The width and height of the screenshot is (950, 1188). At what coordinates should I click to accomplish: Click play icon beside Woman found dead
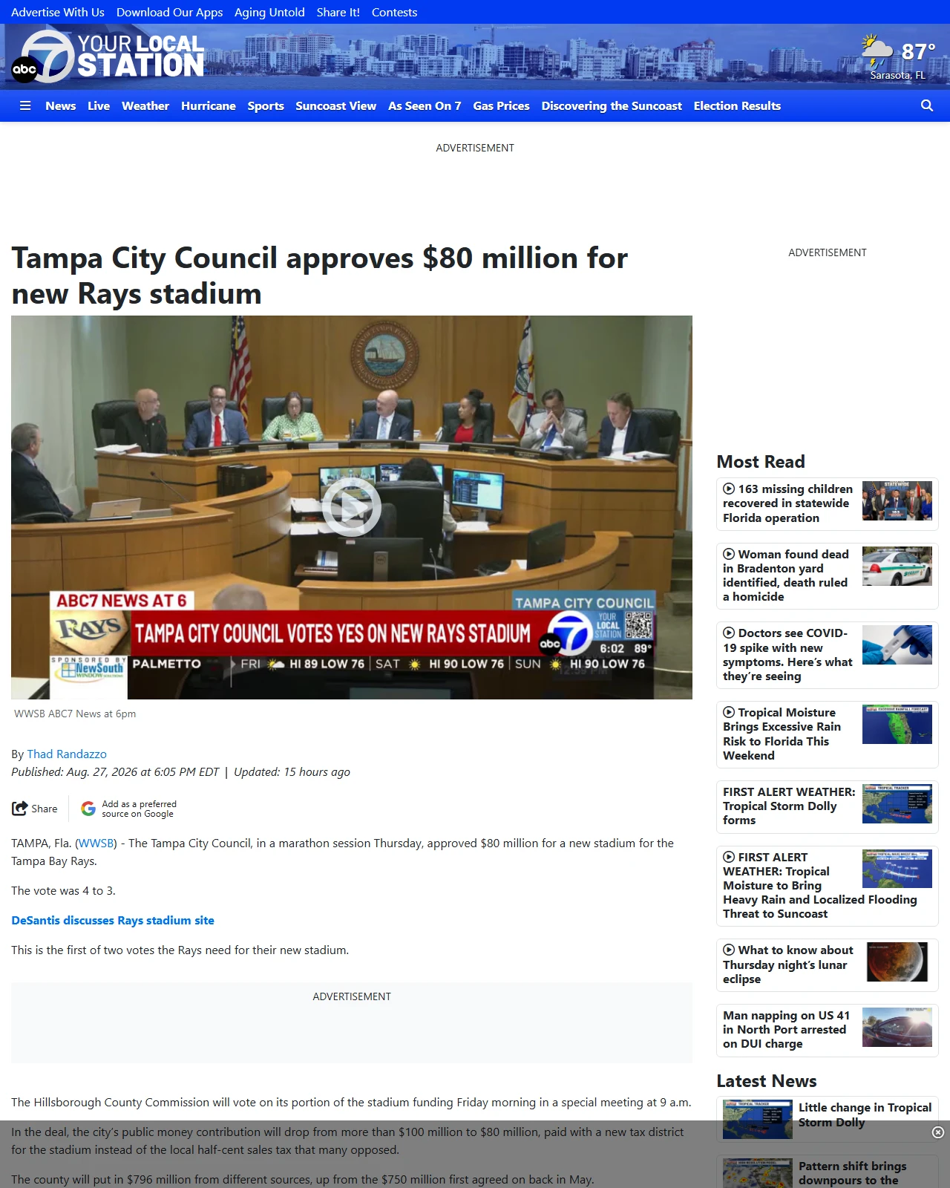(x=729, y=554)
